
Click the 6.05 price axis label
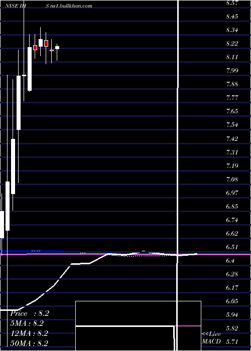click(233, 301)
